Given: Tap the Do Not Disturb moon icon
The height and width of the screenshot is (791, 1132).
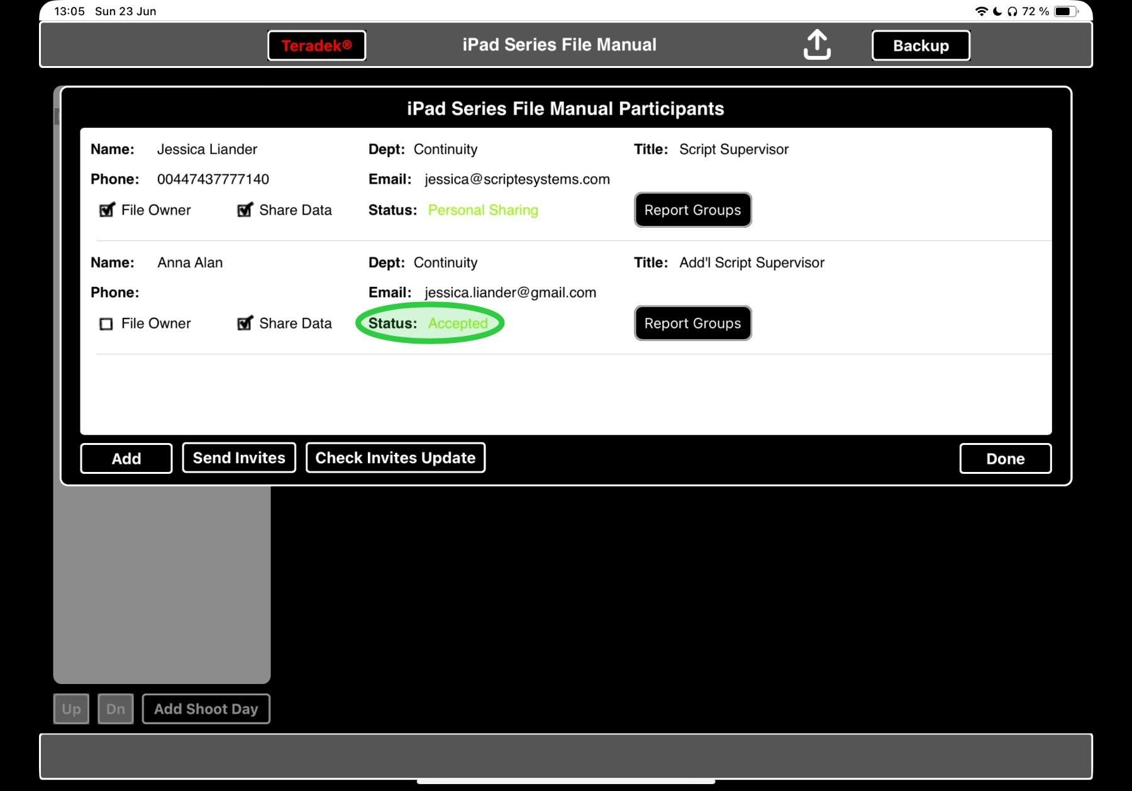Looking at the screenshot, I should (x=997, y=11).
